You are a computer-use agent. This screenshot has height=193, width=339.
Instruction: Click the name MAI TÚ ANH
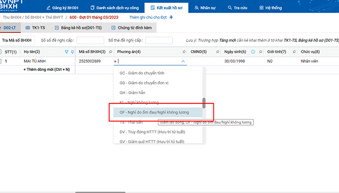coord(34,61)
